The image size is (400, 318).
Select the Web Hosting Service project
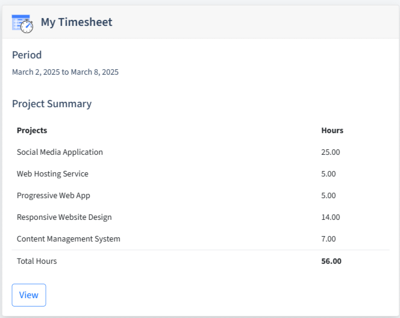coord(52,174)
